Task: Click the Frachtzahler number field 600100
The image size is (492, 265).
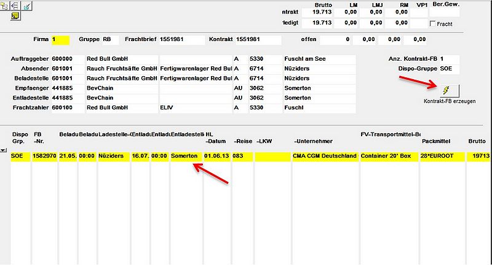Action: [x=68, y=107]
